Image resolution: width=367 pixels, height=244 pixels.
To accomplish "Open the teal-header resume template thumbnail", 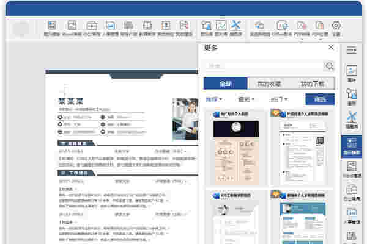I will tap(302, 223).
